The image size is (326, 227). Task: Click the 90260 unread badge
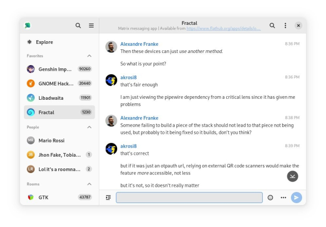[85, 69]
